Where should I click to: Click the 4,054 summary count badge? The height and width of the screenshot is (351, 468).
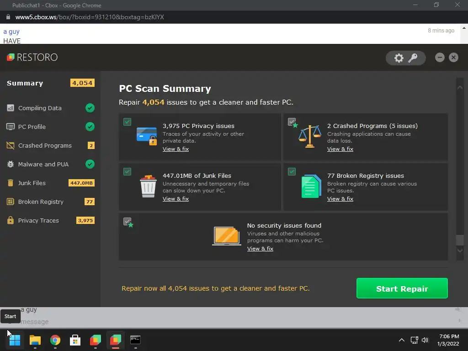82,83
